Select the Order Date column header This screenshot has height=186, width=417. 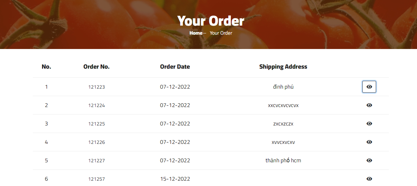[175, 66]
